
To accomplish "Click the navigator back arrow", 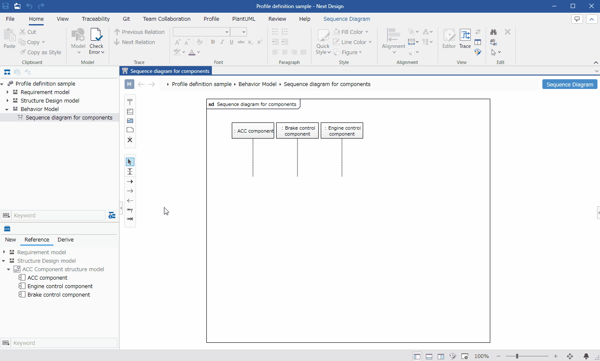I will click(x=141, y=84).
